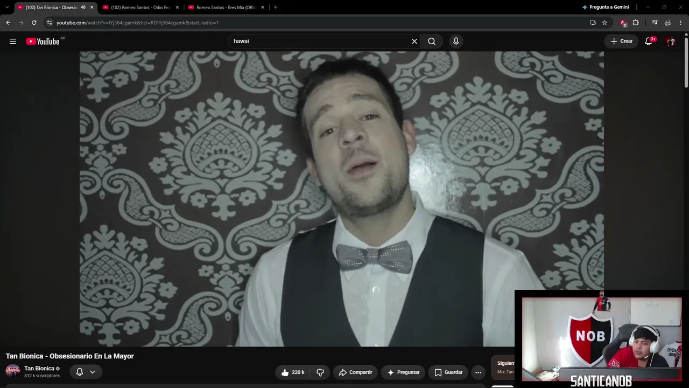The image size is (689, 388).
Task: Open the account avatar menu on YouTube
Action: [x=670, y=41]
